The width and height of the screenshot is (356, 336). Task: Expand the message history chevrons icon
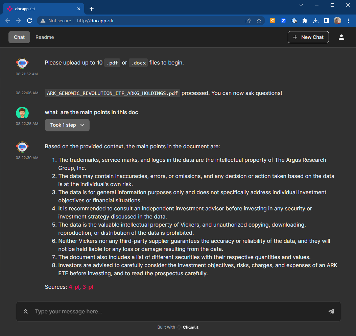click(25, 311)
